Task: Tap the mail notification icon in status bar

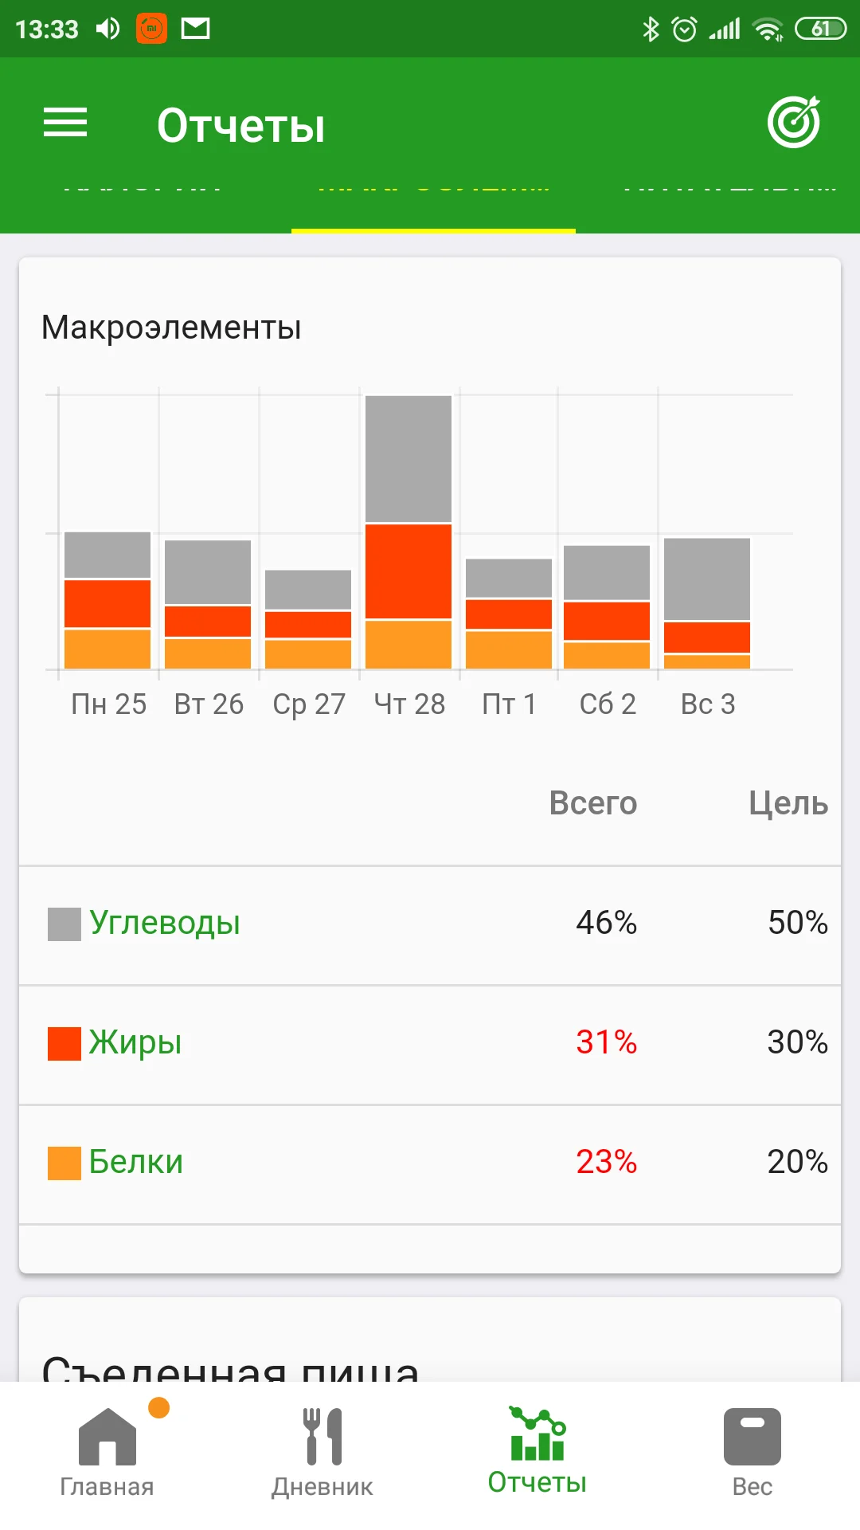Action: click(195, 29)
